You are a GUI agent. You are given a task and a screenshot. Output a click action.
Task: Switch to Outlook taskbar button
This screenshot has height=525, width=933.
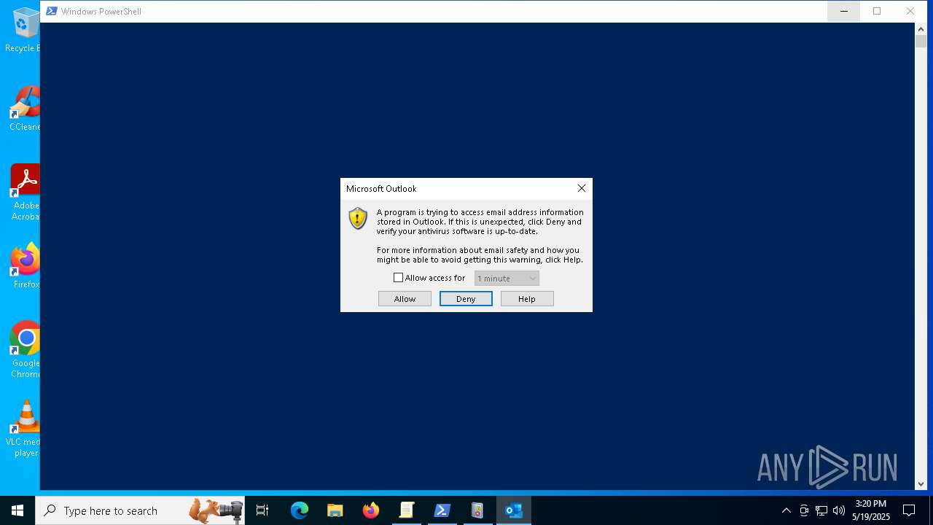[514, 510]
